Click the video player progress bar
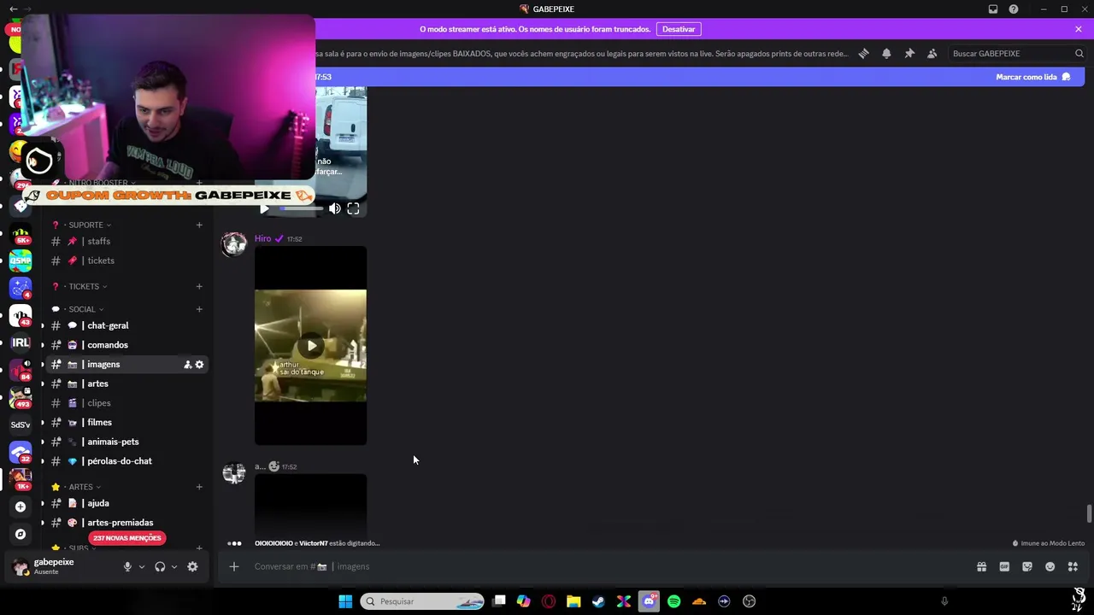1094x615 pixels. click(302, 208)
